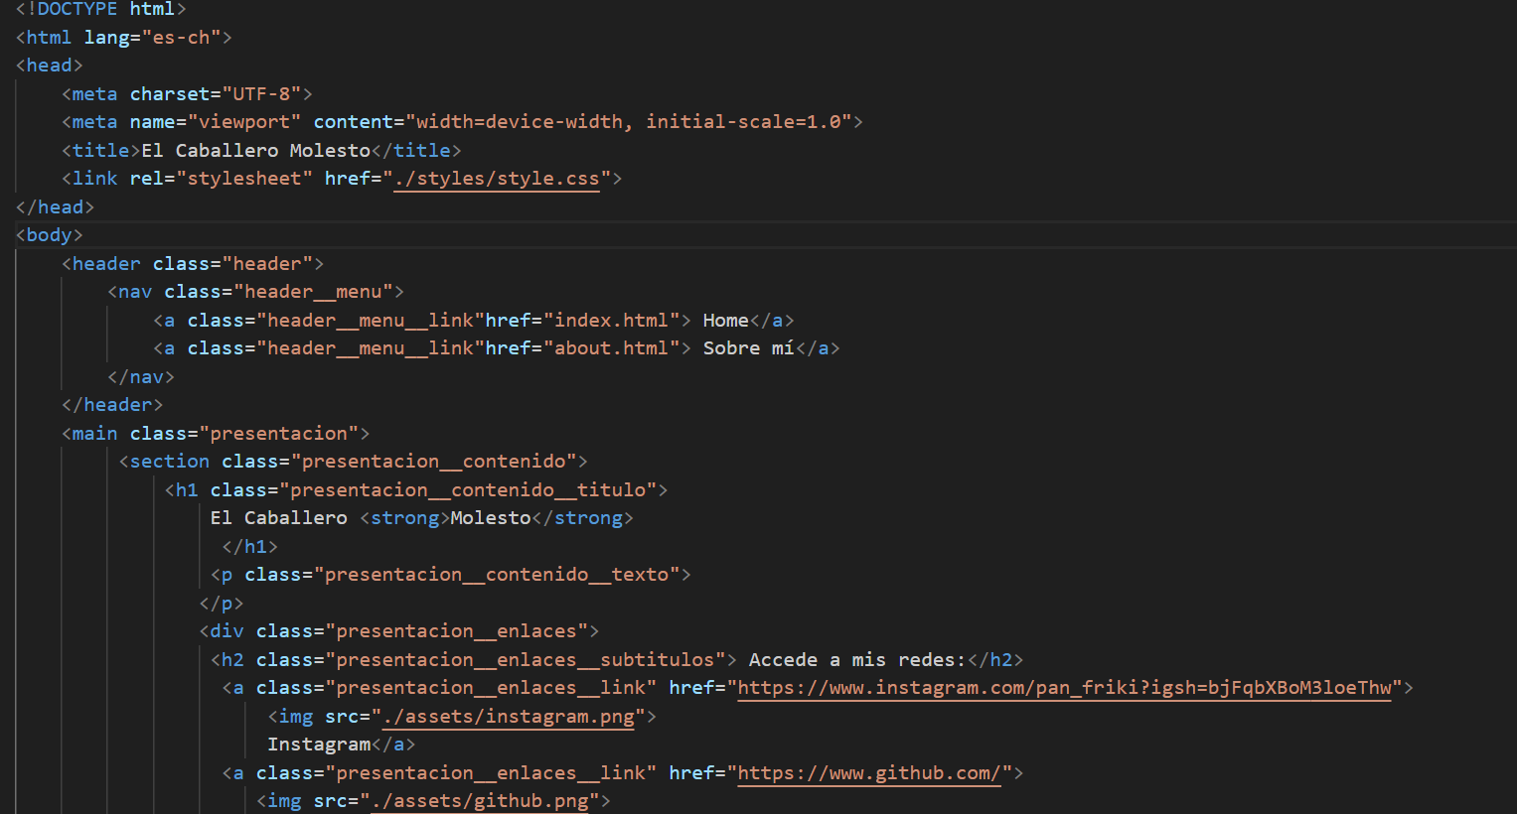The width and height of the screenshot is (1517, 814).
Task: Click the div class "presentacion__enlaces" value
Action: (456, 631)
